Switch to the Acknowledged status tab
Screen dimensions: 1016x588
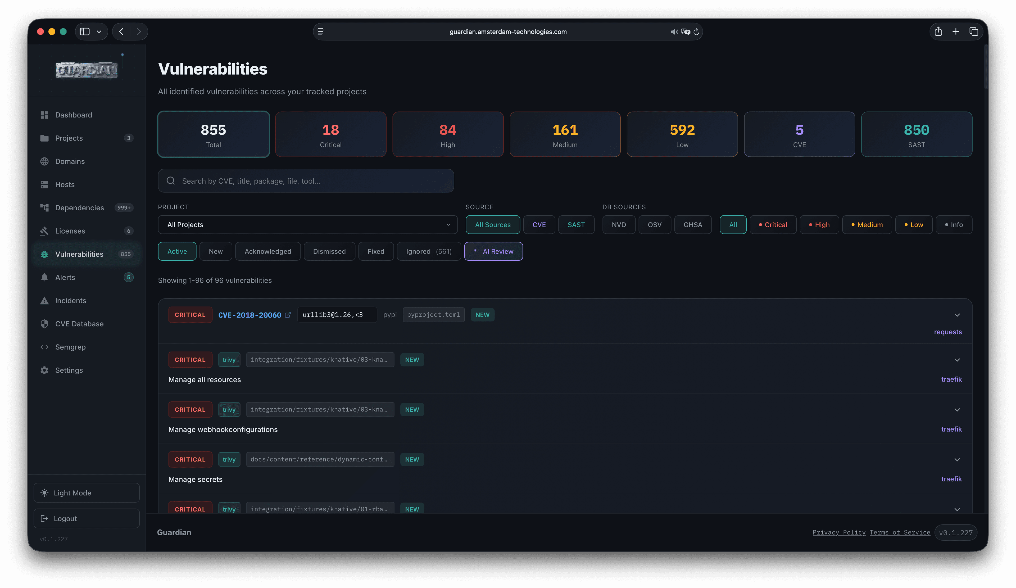(x=268, y=251)
